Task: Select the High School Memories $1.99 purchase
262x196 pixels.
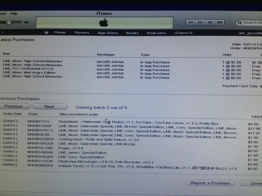Action: (x=32, y=61)
